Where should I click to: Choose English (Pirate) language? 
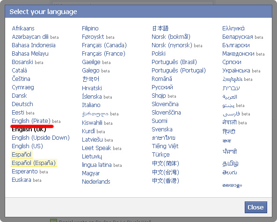(31, 121)
